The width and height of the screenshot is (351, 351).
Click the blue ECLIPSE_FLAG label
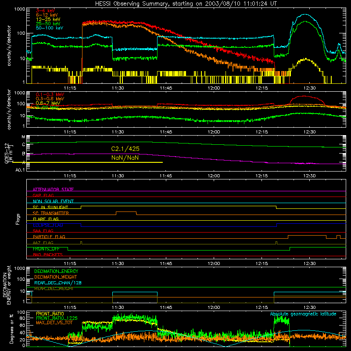(x=48, y=225)
